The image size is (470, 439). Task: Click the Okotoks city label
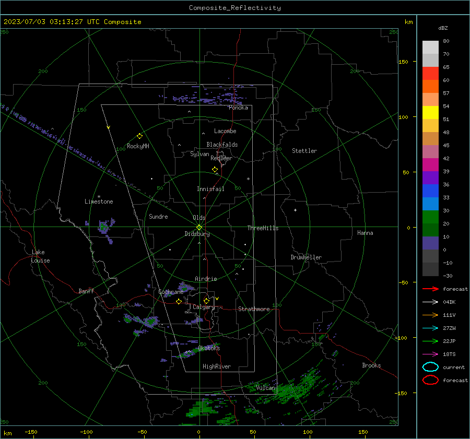(209, 348)
